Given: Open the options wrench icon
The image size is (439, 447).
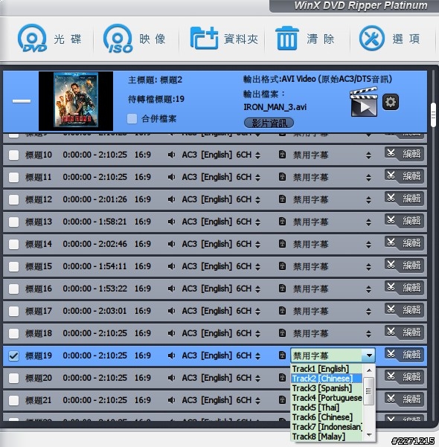Looking at the screenshot, I should point(372,38).
